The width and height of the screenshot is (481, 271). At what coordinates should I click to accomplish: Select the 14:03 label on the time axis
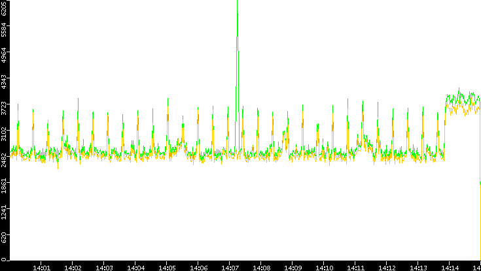(104, 268)
